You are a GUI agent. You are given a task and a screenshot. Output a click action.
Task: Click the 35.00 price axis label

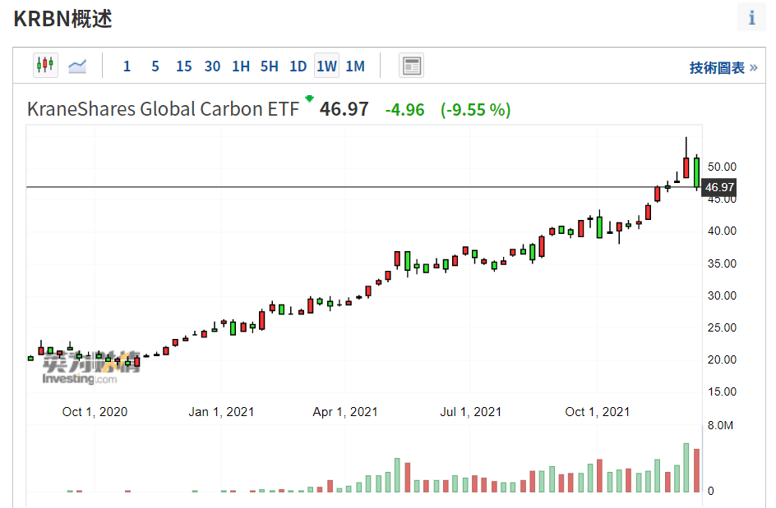click(x=722, y=263)
